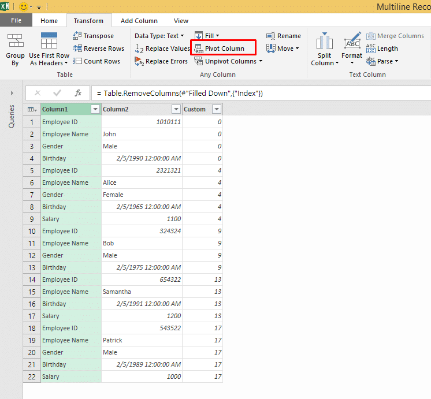Open the Split Column dropdown
Screen dimensions: 431x399
(324, 49)
